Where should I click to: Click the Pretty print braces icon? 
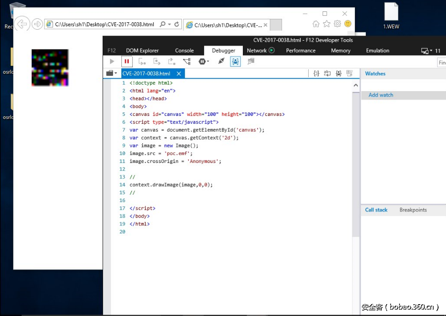tap(316, 73)
